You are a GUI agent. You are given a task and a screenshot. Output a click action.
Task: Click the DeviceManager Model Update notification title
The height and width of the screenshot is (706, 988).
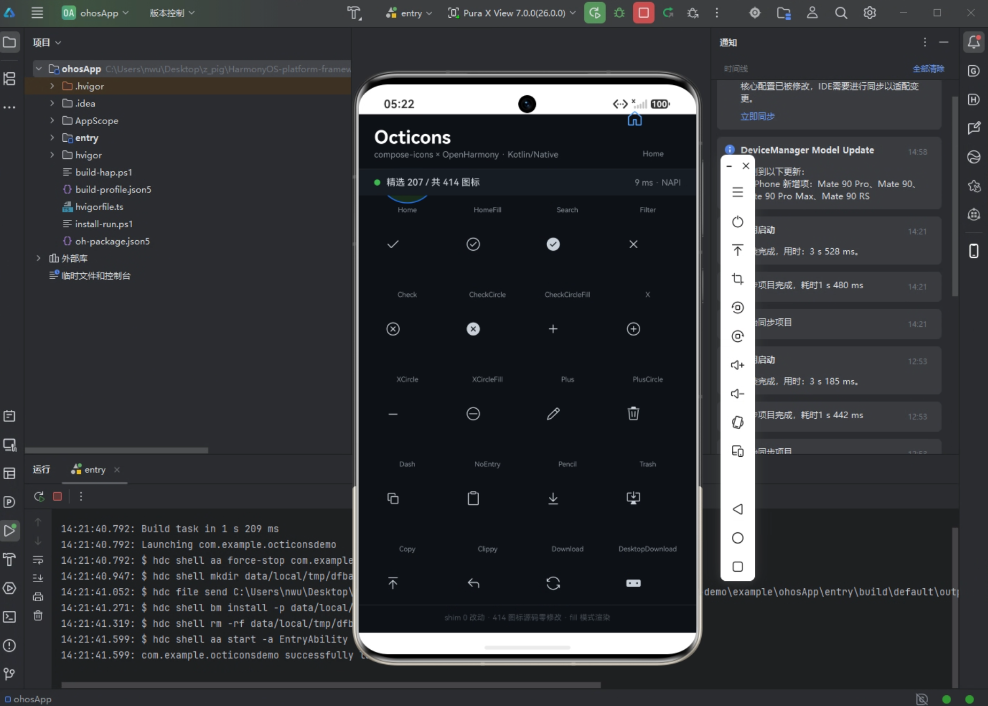click(x=807, y=150)
